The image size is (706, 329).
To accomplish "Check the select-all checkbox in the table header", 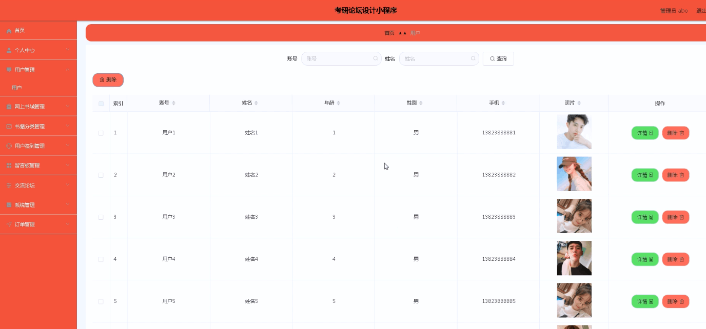I will pos(101,103).
